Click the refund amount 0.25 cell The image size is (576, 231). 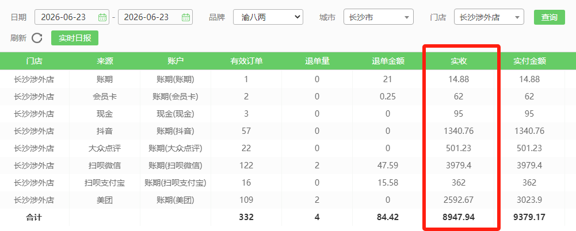coord(388,97)
